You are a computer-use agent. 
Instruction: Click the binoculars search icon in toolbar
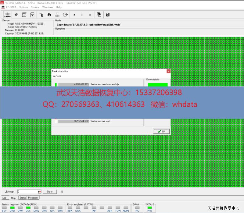(x=49, y=15)
